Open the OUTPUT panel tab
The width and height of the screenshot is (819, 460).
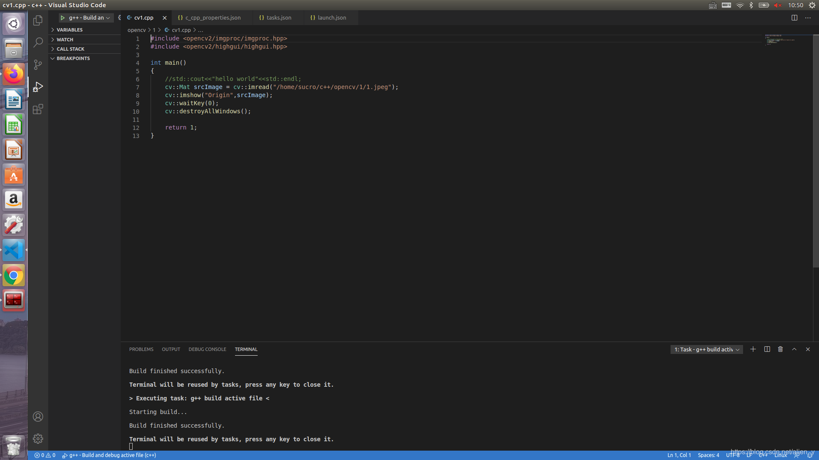click(171, 349)
